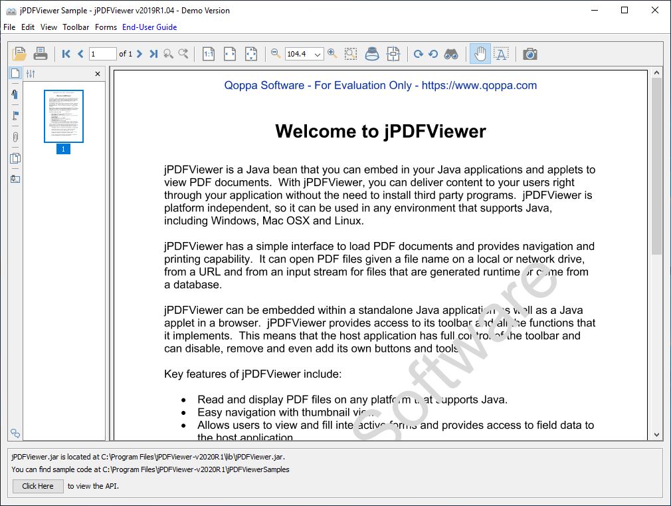Click the page number input field

point(103,54)
